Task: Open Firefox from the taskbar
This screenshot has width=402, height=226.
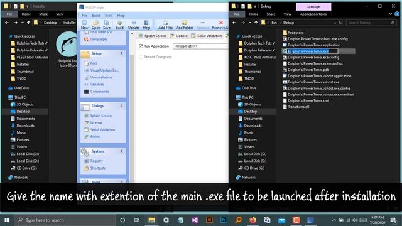Action: (253, 220)
